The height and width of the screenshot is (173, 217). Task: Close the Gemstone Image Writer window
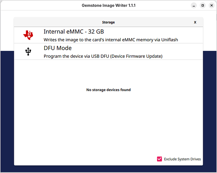point(211,6)
